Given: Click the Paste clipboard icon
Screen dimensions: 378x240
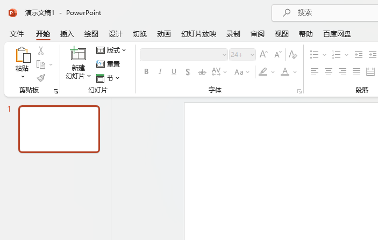Looking at the screenshot, I should (x=23, y=55).
